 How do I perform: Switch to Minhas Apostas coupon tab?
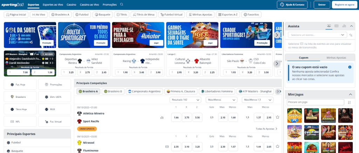coord(336,58)
